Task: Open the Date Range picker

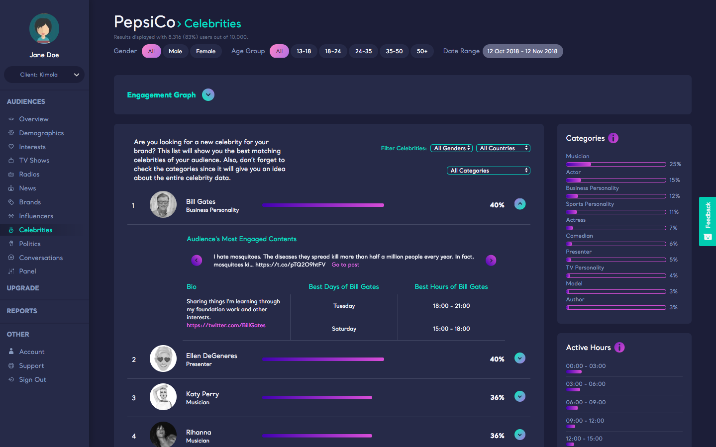Action: click(522, 51)
